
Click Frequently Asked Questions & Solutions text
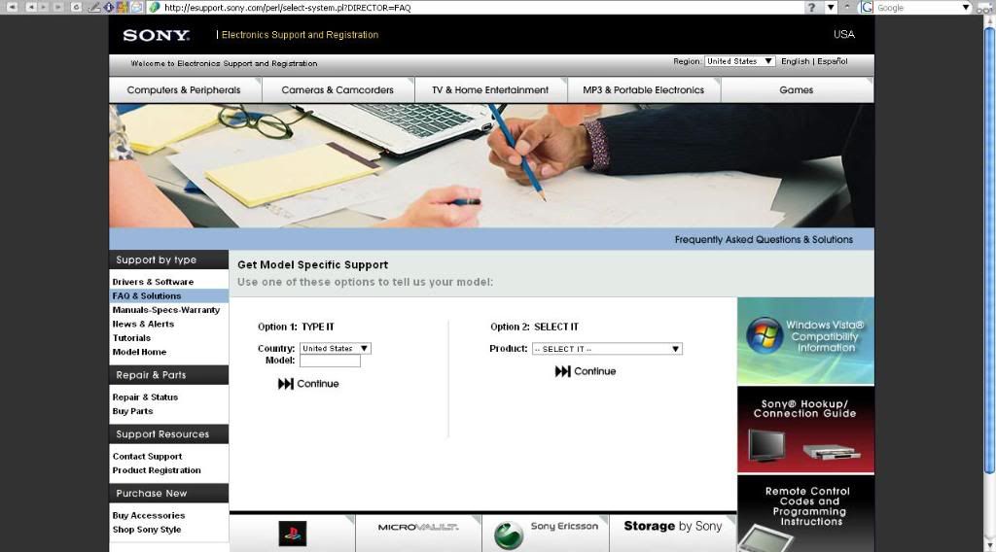tap(764, 239)
